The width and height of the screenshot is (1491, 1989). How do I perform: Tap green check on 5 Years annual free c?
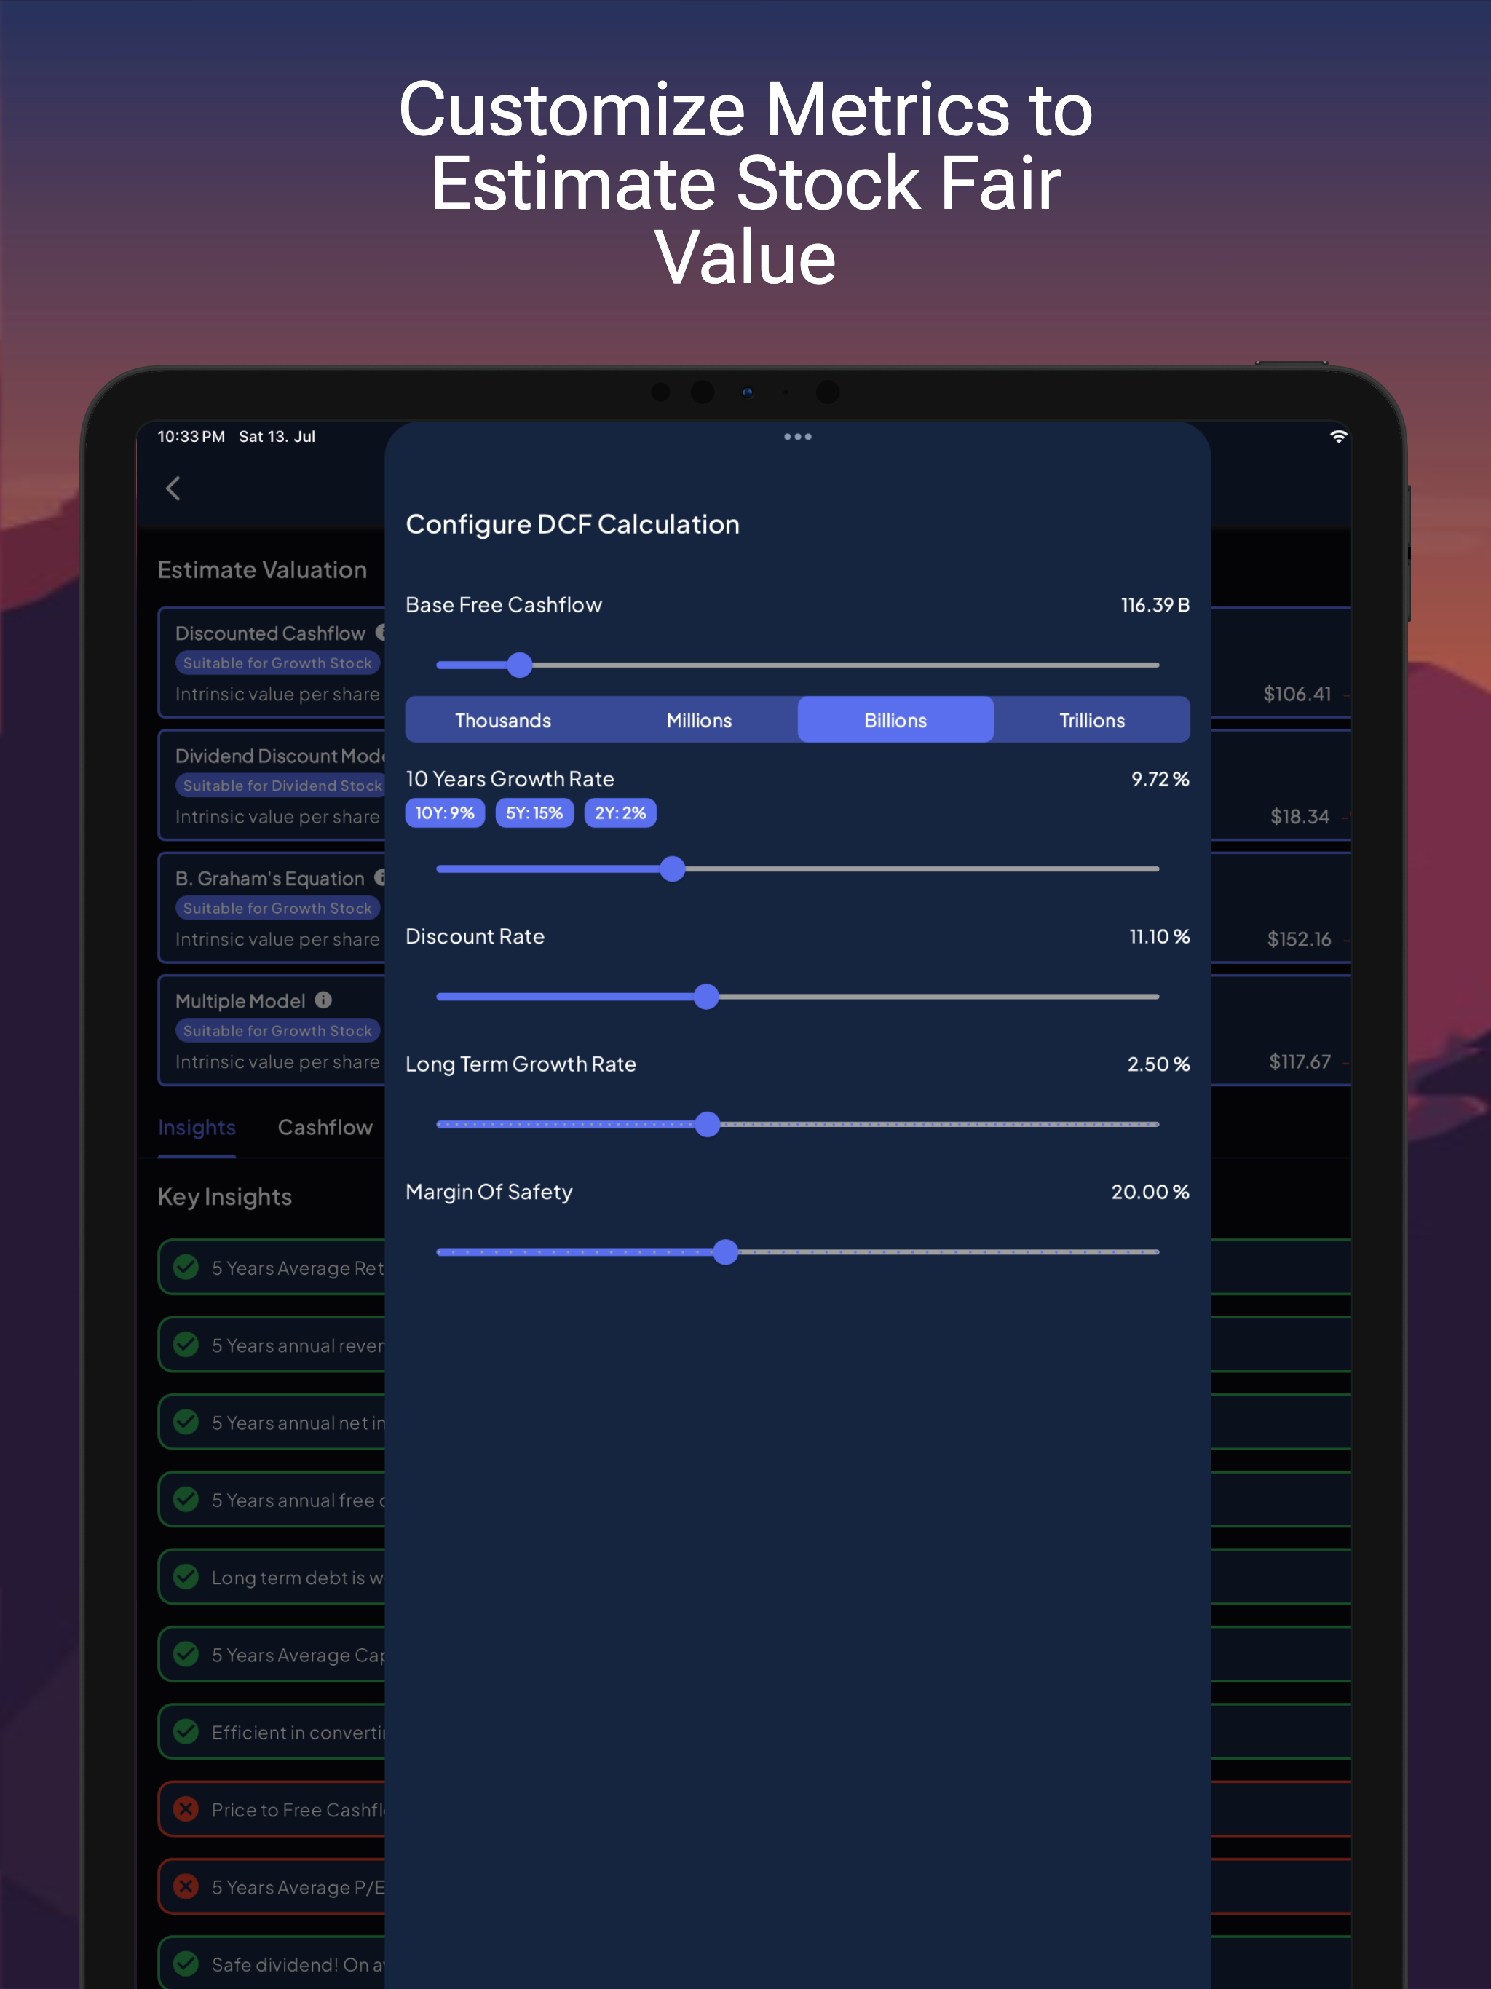(186, 1499)
